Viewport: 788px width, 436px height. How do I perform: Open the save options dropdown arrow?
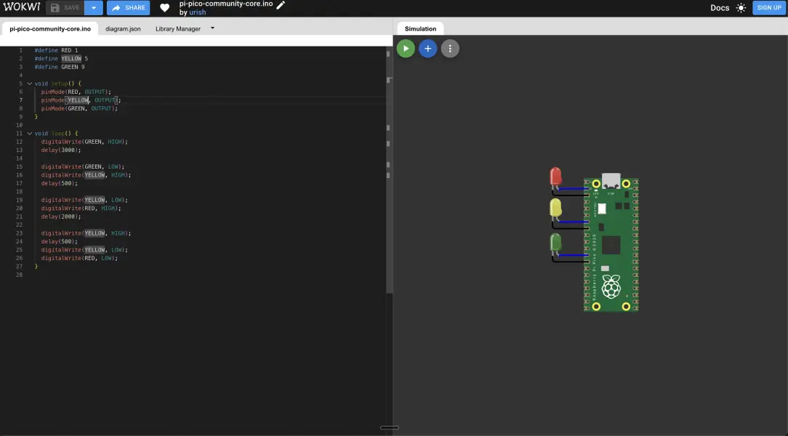[92, 7]
